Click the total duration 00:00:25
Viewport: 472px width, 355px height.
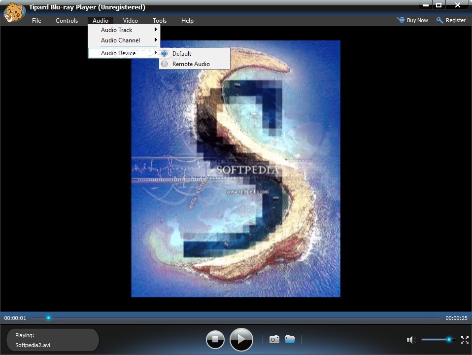[x=456, y=318]
